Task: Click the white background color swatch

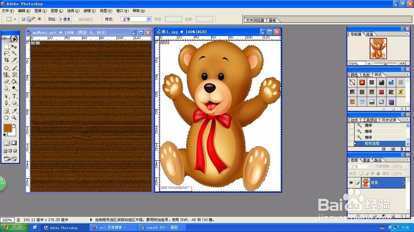Action: click(x=13, y=133)
